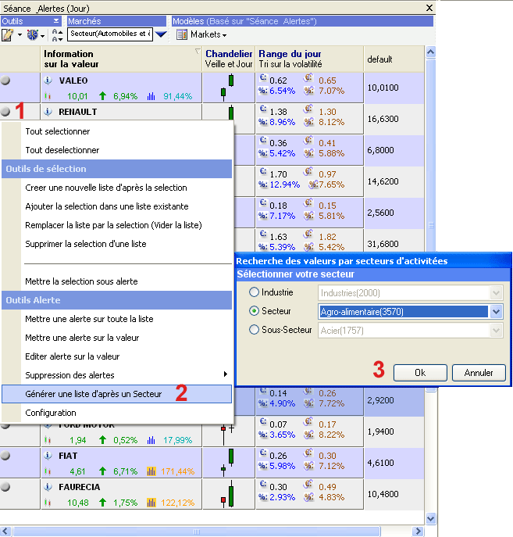Click the price tick icon in FAURECIA row

click(x=48, y=503)
